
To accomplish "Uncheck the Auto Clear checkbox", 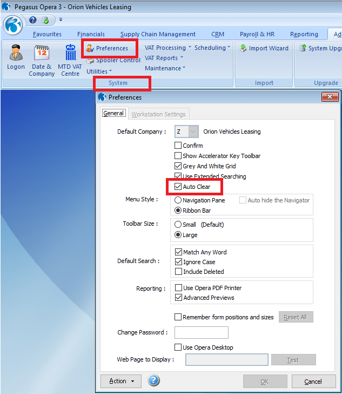I will point(178,187).
